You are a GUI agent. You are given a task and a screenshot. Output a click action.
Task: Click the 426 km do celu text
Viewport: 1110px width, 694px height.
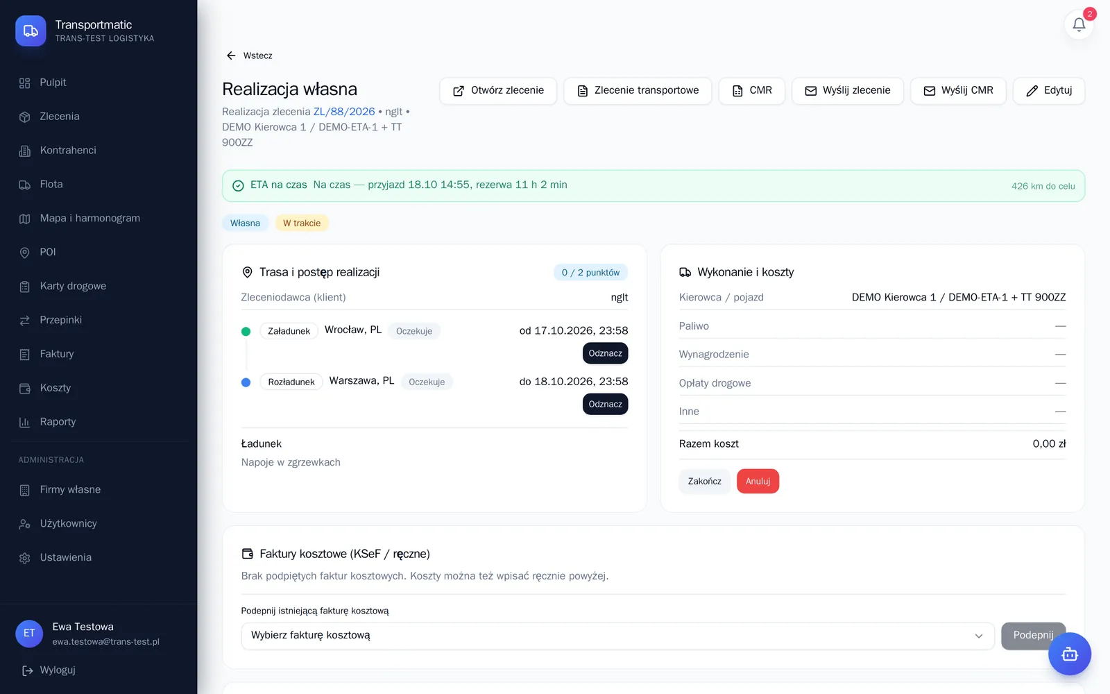pyautogui.click(x=1043, y=186)
